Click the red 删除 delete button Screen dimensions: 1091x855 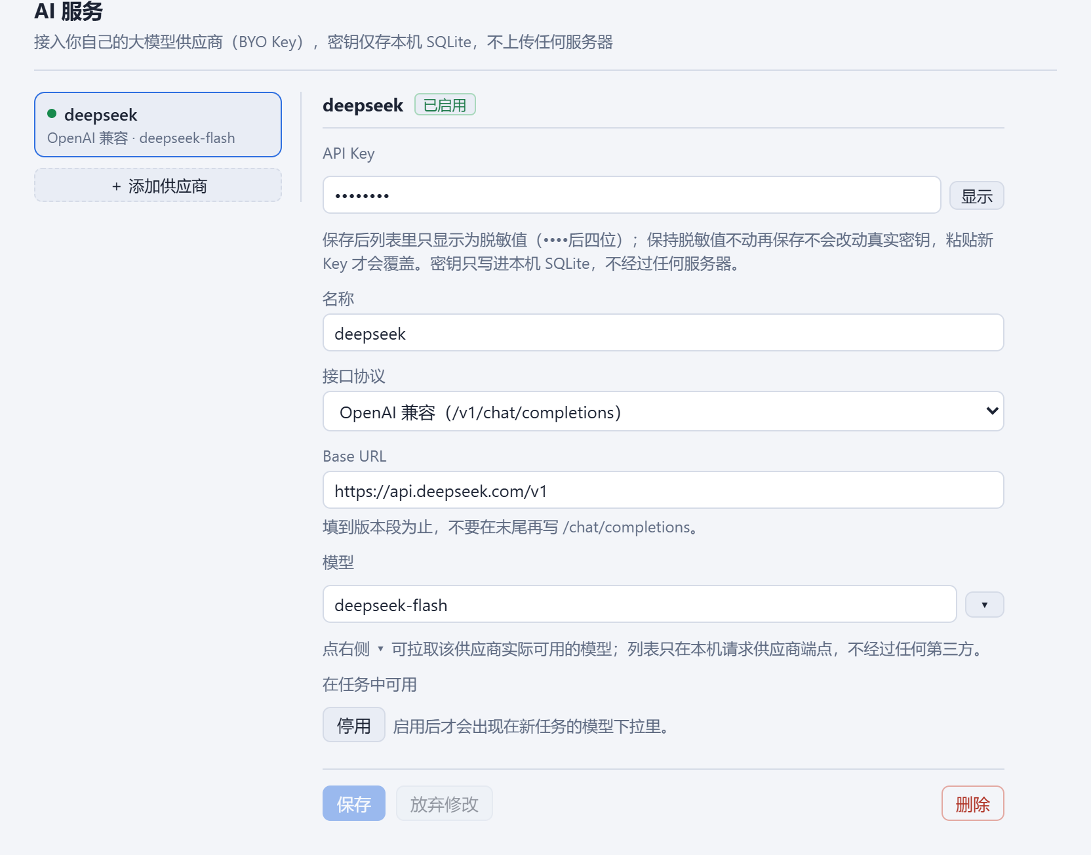point(973,804)
